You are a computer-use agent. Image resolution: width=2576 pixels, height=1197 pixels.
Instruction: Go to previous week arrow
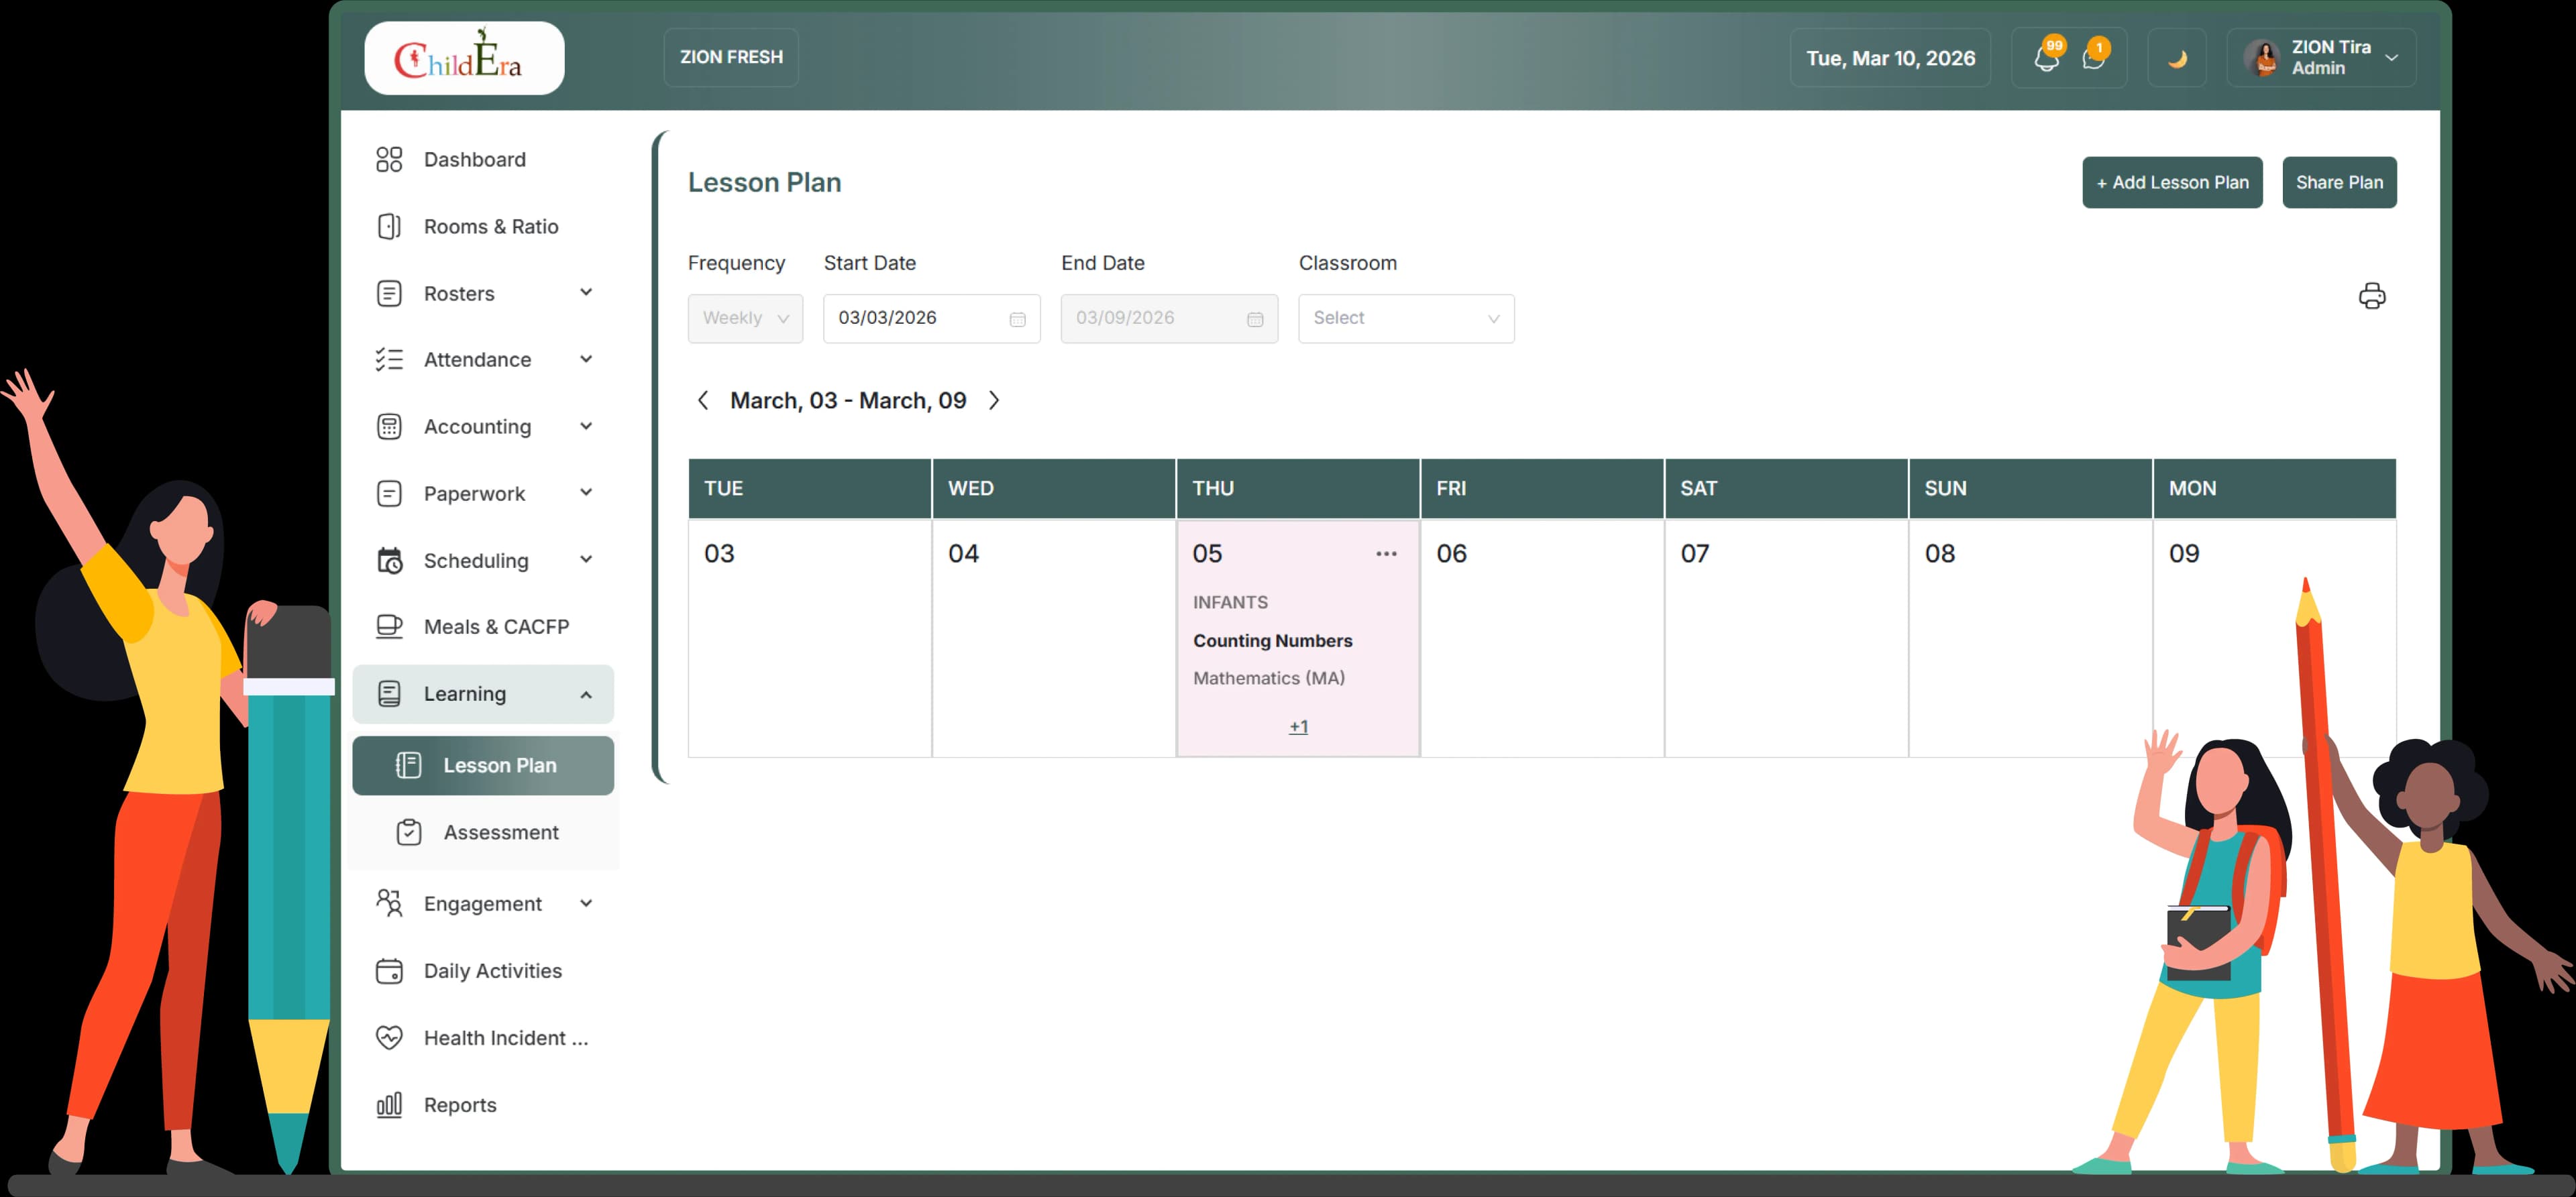coord(703,401)
